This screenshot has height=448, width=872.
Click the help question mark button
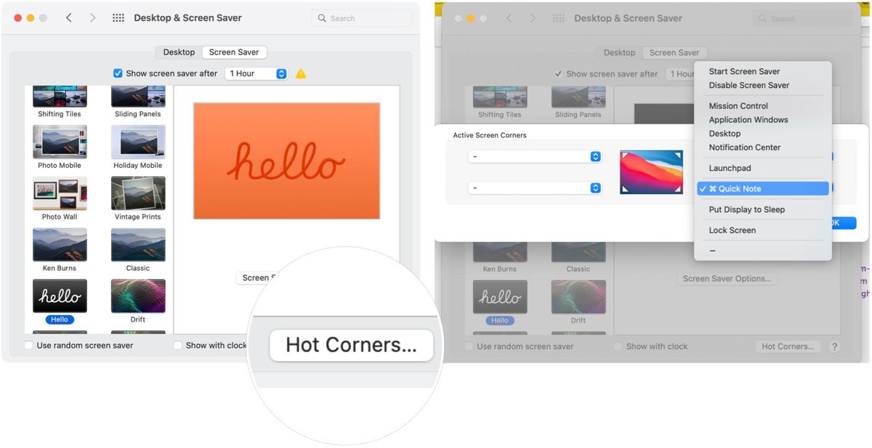834,346
